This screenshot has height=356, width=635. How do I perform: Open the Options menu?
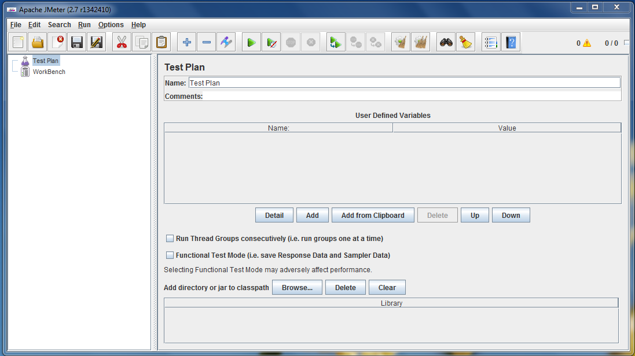111,24
